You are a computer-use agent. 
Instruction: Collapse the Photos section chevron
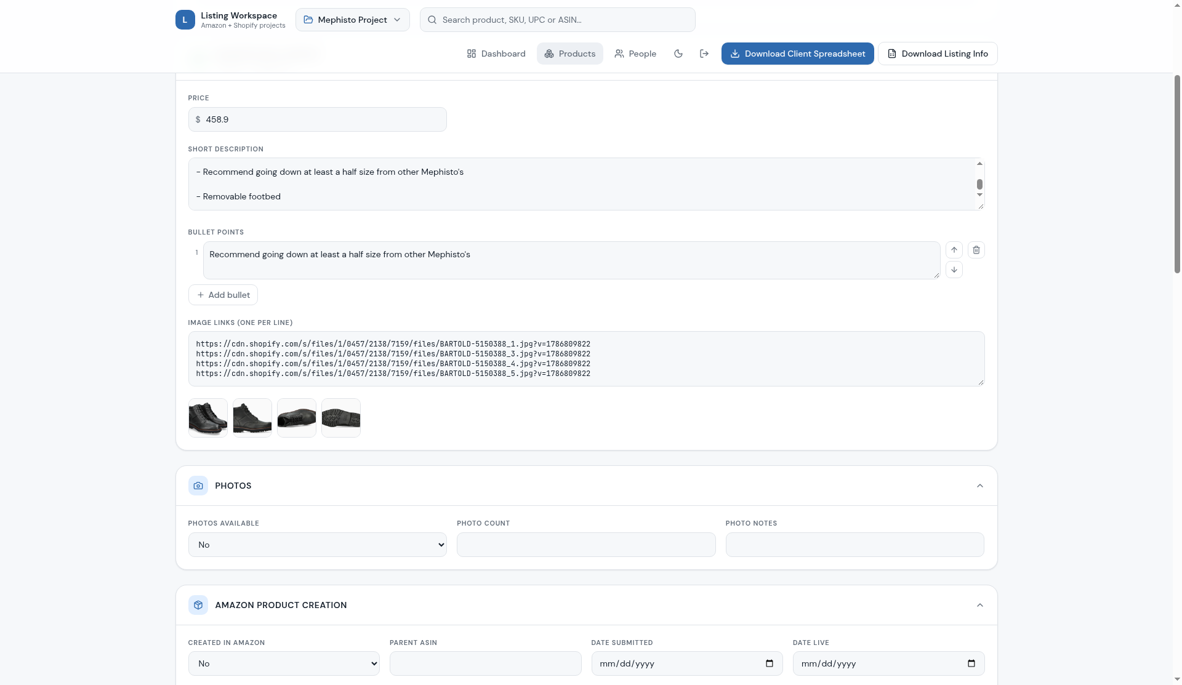(980, 486)
